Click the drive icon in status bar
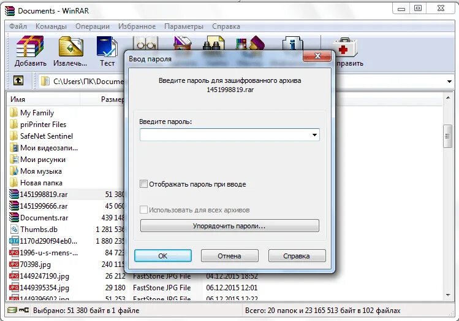459x321 pixels. click(12, 310)
